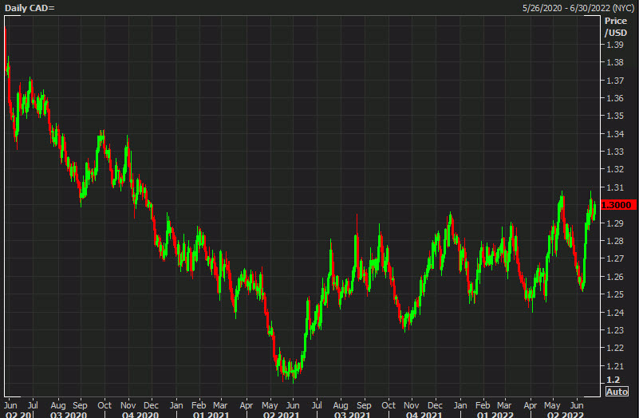Click the 1.28 price axis value
The height and width of the screenshot is (418, 639).
pos(614,241)
